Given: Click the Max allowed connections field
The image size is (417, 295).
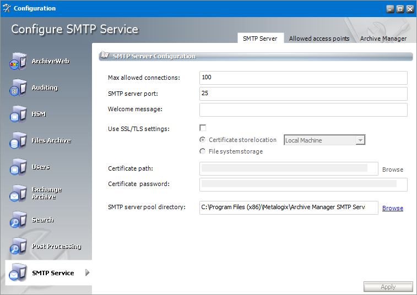Looking at the screenshot, I should point(303,78).
